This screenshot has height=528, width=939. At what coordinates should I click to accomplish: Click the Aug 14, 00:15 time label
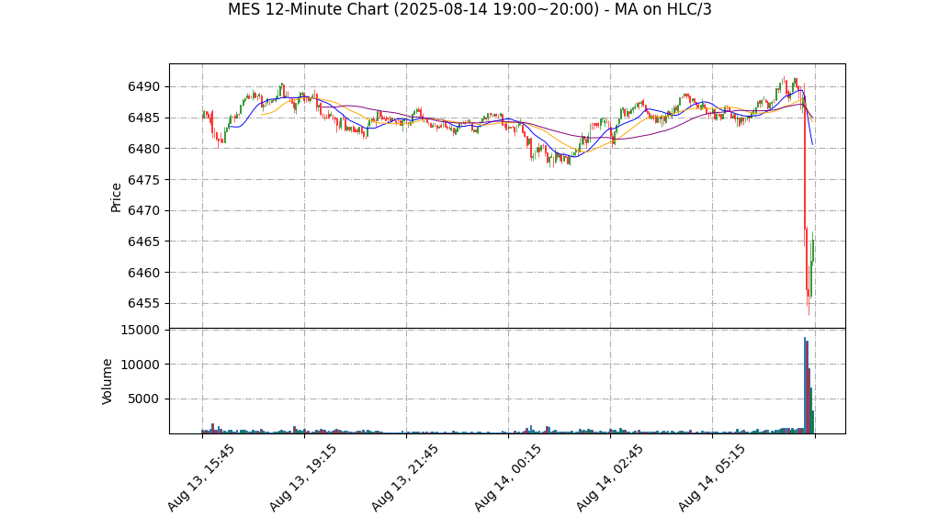(507, 477)
